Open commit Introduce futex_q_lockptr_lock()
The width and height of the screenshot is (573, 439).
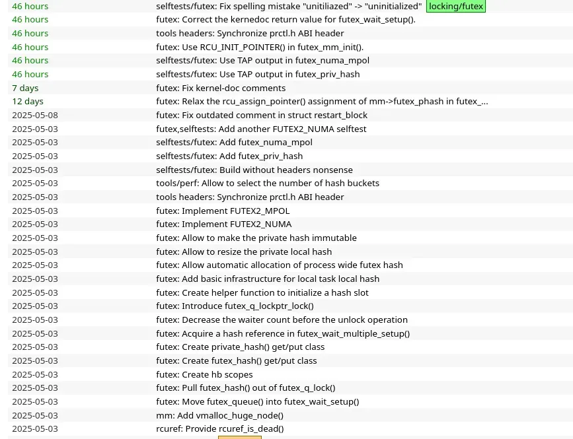[235, 306]
